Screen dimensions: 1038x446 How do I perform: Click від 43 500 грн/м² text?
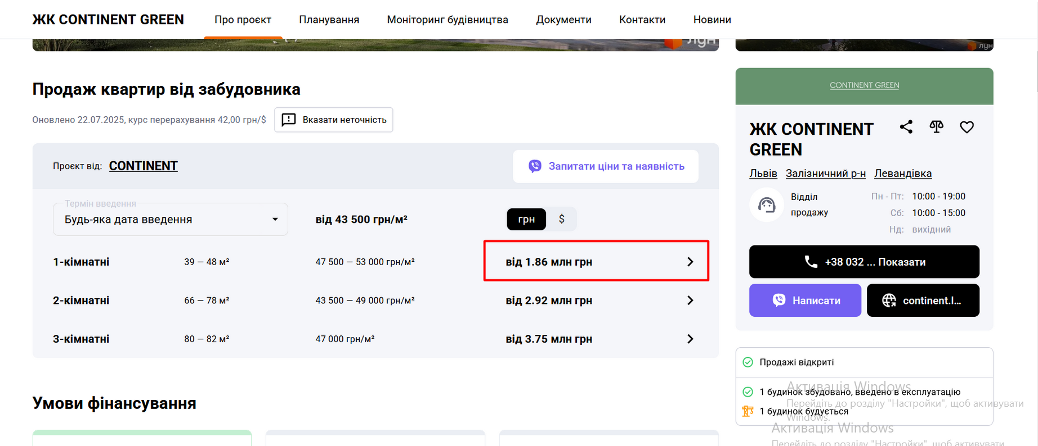click(361, 219)
